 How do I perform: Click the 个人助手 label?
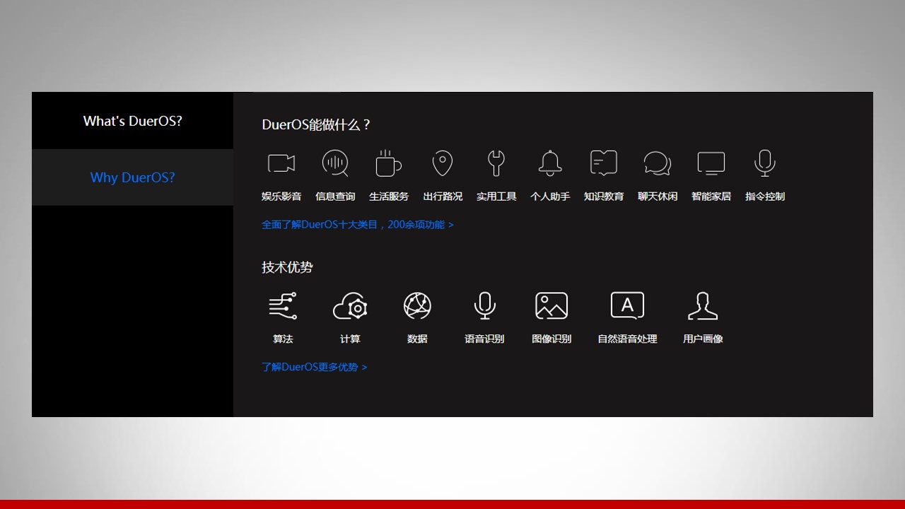(550, 197)
